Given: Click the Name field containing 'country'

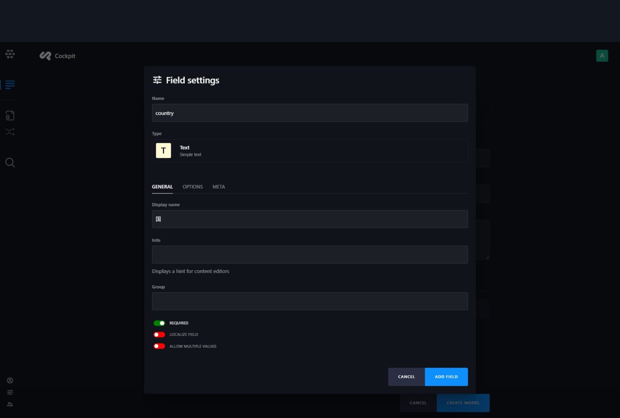Looking at the screenshot, I should tap(310, 113).
